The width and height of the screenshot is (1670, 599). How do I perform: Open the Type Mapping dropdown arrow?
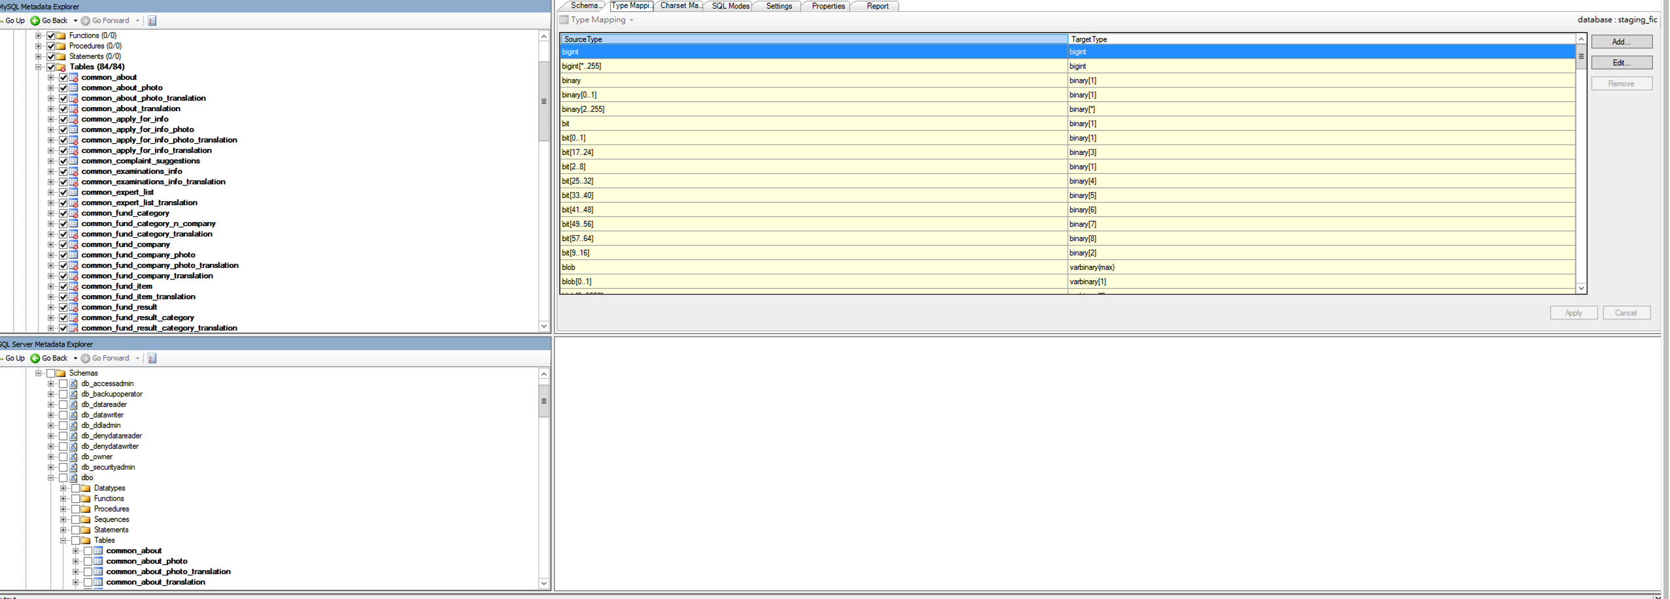pyautogui.click(x=631, y=20)
